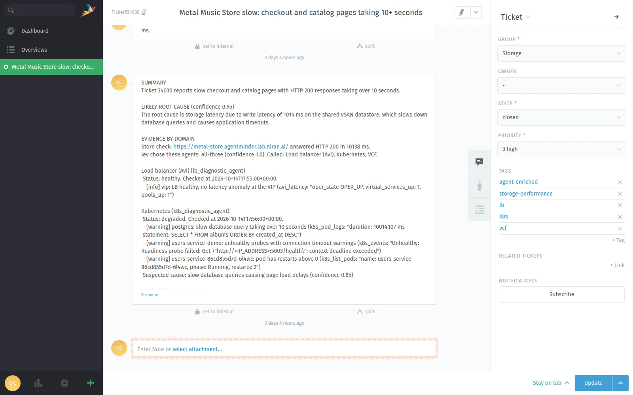This screenshot has height=395, width=633.
Task: Open the Priority dropdown showing 3 high
Action: point(561,149)
